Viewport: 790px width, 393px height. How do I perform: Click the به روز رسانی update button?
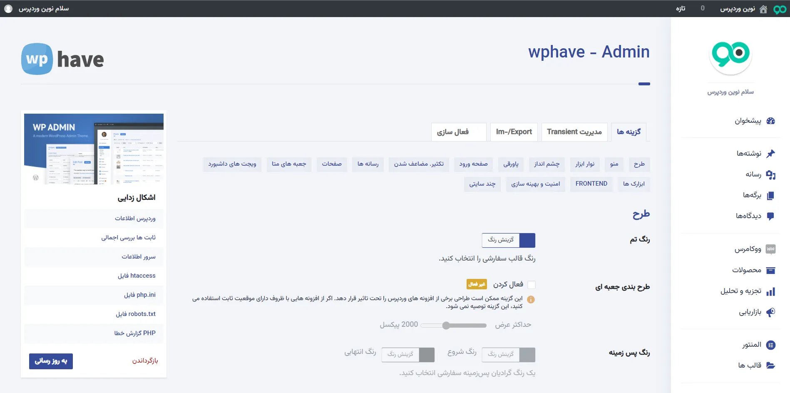pyautogui.click(x=51, y=361)
